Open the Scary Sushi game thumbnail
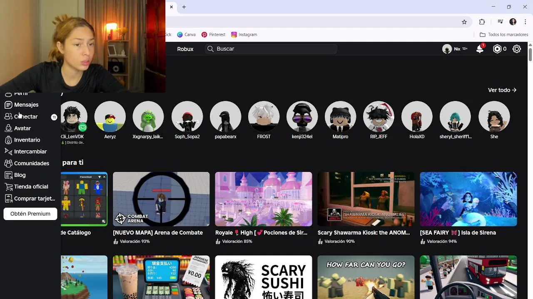Screen dimensions: 533x299 [x=264, y=277]
